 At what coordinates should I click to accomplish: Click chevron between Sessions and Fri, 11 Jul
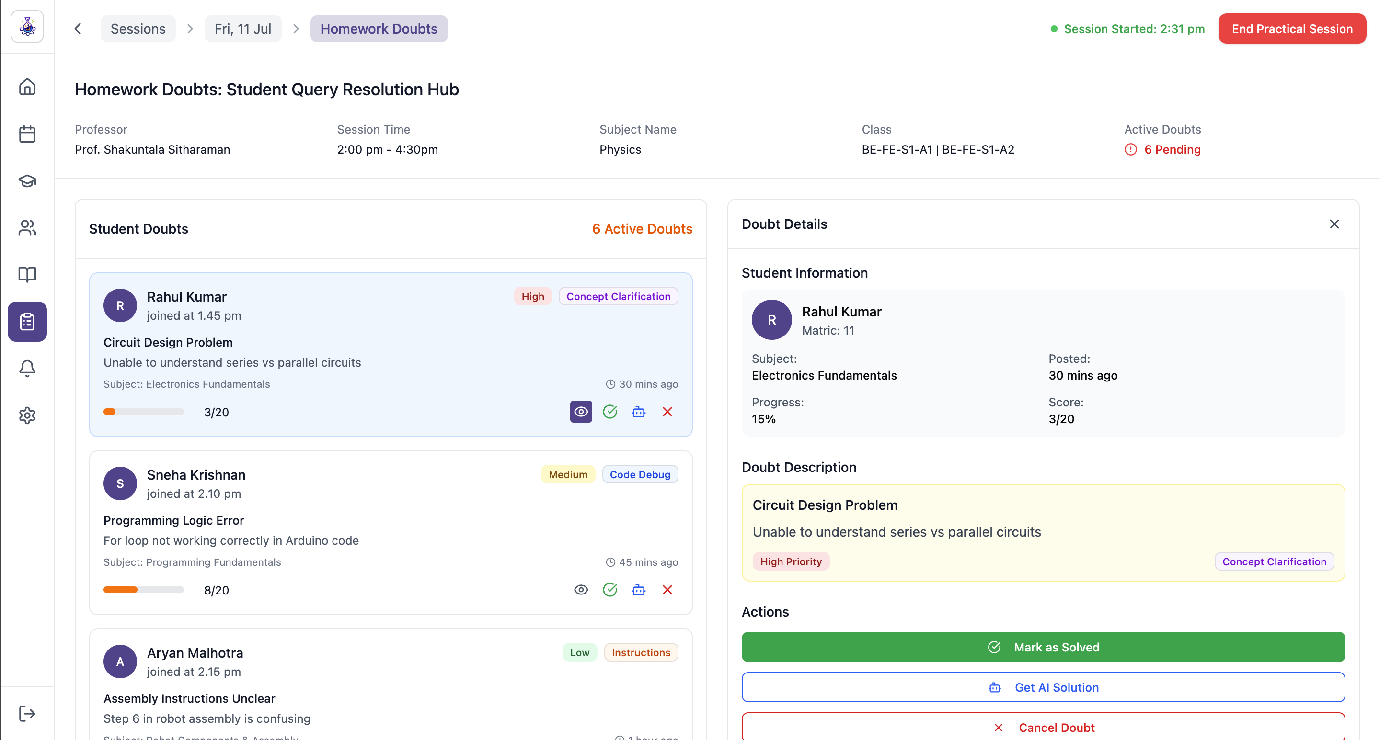point(190,29)
